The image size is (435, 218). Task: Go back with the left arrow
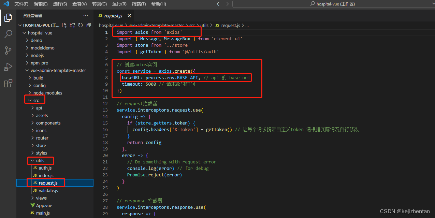pos(219,4)
